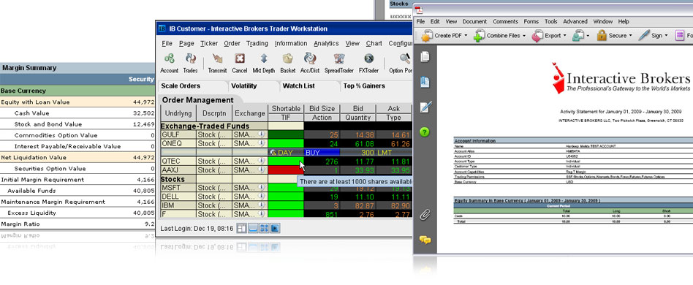The image size is (693, 285).
Task: Select the MSFT stock row
Action: tap(286, 188)
